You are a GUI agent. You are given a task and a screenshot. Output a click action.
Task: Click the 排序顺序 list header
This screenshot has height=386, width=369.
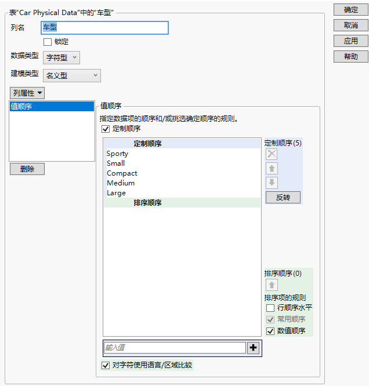(x=182, y=203)
